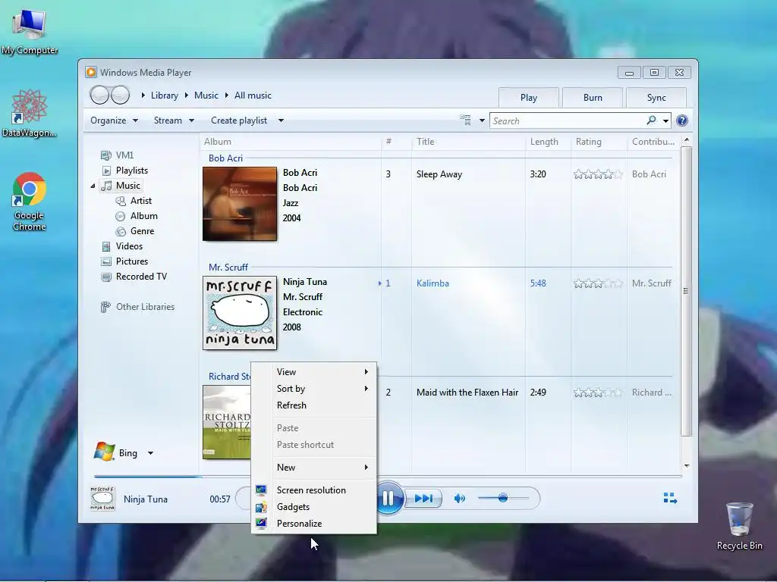Screen dimensions: 777x582
Task: Browse music by Artist
Action: (134, 201)
